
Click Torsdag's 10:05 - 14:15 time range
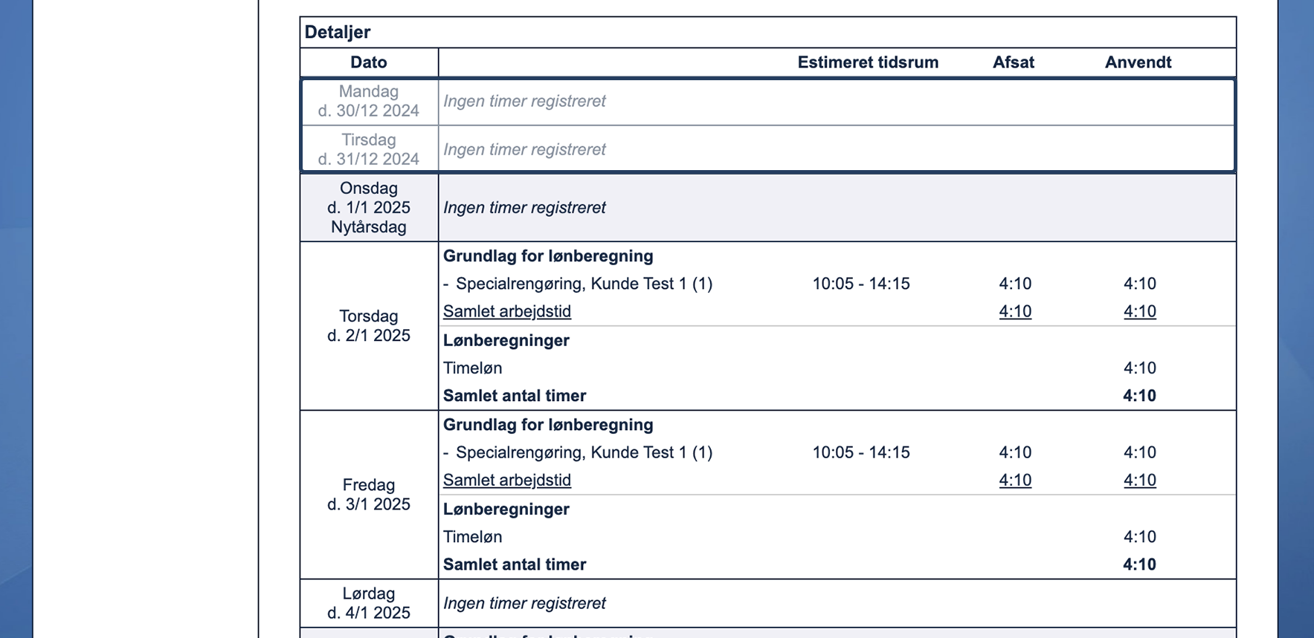coord(860,284)
